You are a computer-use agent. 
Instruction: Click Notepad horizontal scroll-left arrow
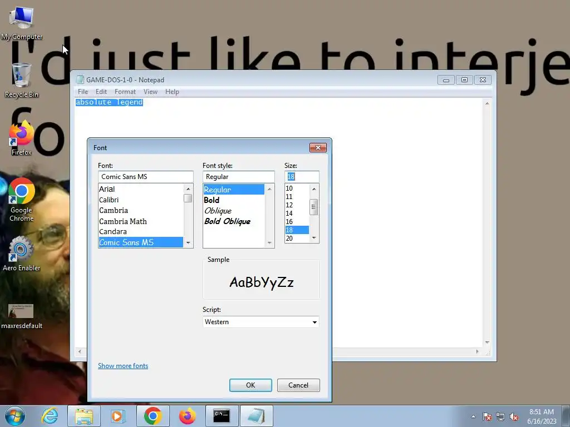pyautogui.click(x=80, y=351)
